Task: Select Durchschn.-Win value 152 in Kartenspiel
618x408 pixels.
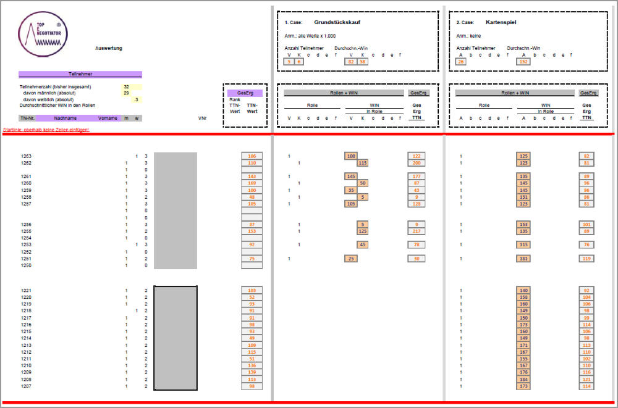Action: pos(523,62)
